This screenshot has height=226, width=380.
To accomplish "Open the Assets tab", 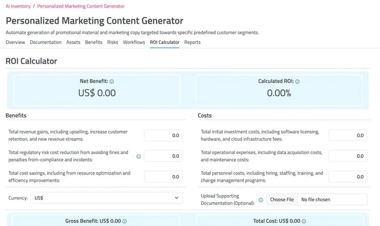I will click(73, 42).
